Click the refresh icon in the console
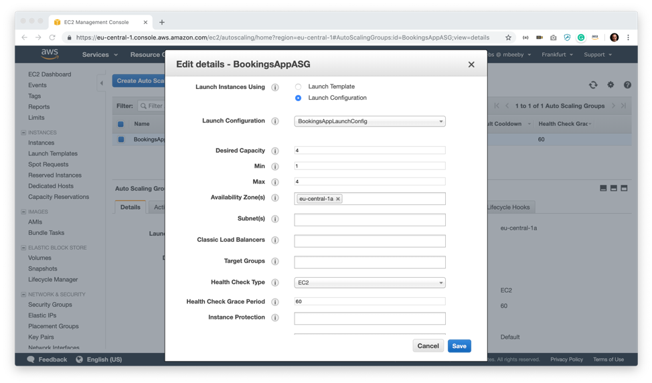The height and width of the screenshot is (383, 652). (593, 85)
